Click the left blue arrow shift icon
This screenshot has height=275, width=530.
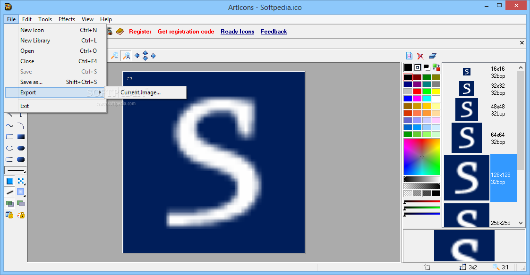coord(137,56)
